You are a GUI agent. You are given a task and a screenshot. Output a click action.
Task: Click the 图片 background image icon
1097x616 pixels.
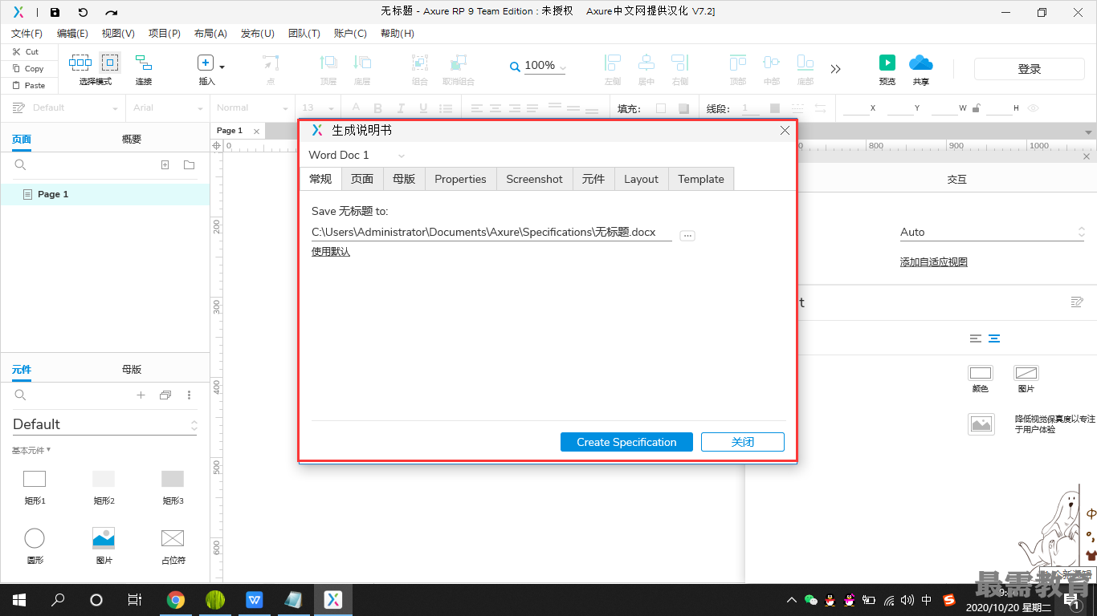1026,373
